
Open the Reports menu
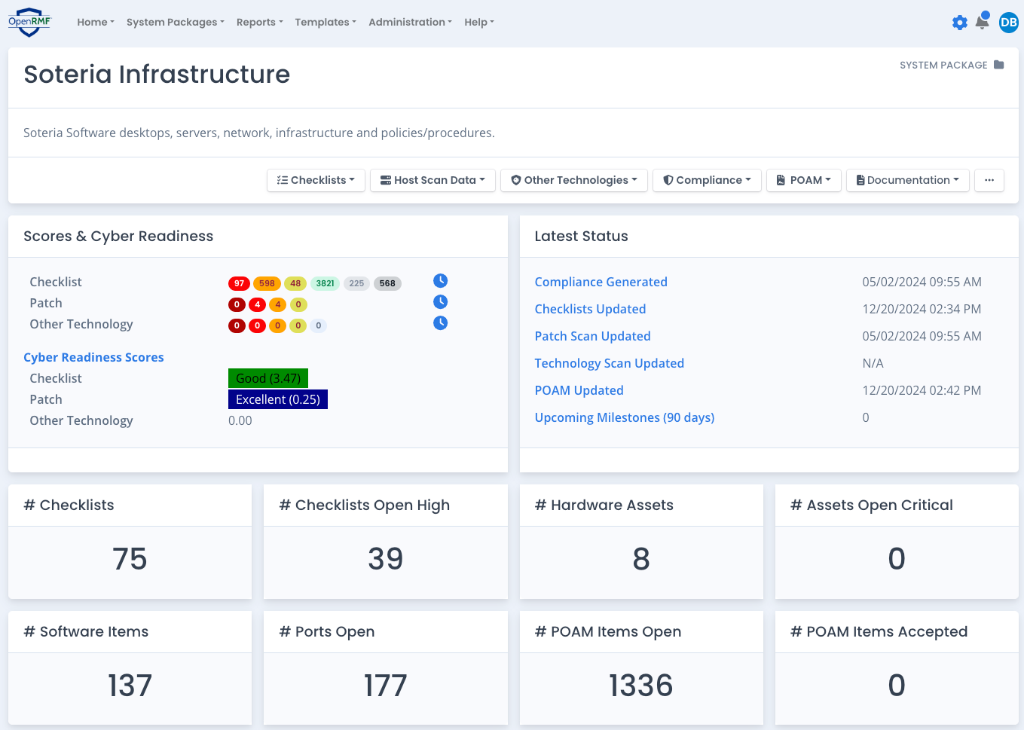point(260,22)
